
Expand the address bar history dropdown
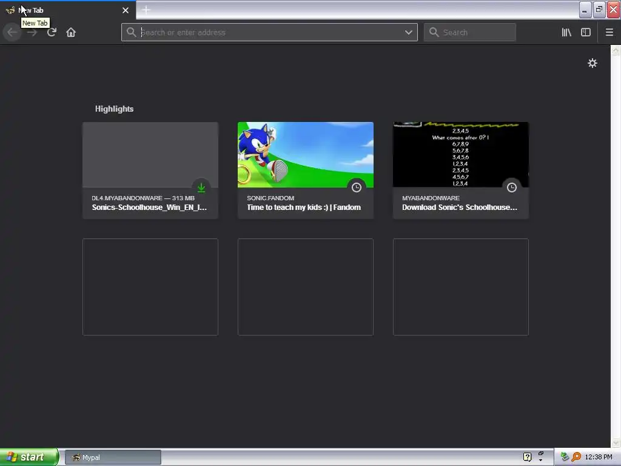(x=408, y=33)
